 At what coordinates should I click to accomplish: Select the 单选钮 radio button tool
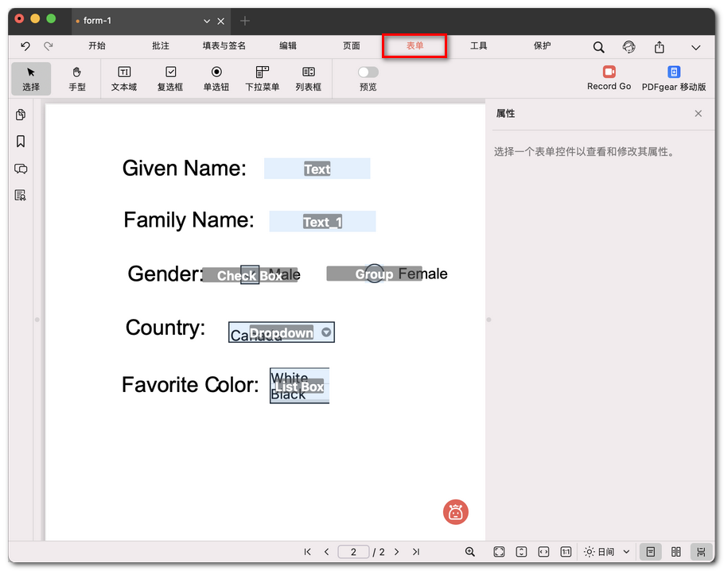pos(216,79)
